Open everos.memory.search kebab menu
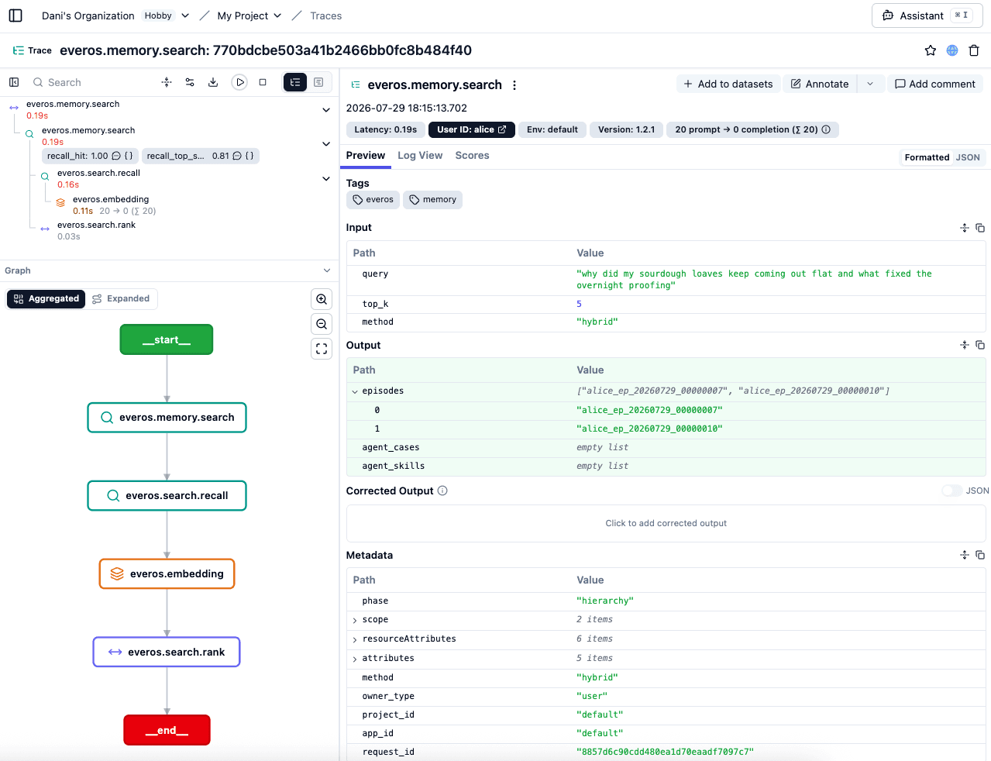Image resolution: width=991 pixels, height=761 pixels. (x=514, y=85)
